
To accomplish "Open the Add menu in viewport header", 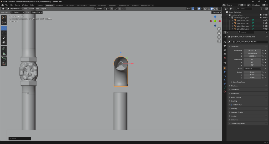I will (38, 9).
